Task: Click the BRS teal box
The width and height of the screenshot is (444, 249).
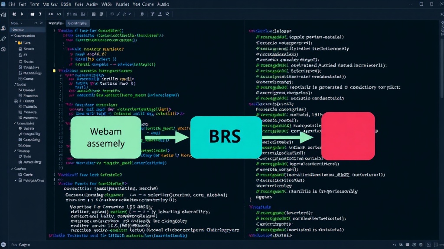Action: pyautogui.click(x=226, y=137)
